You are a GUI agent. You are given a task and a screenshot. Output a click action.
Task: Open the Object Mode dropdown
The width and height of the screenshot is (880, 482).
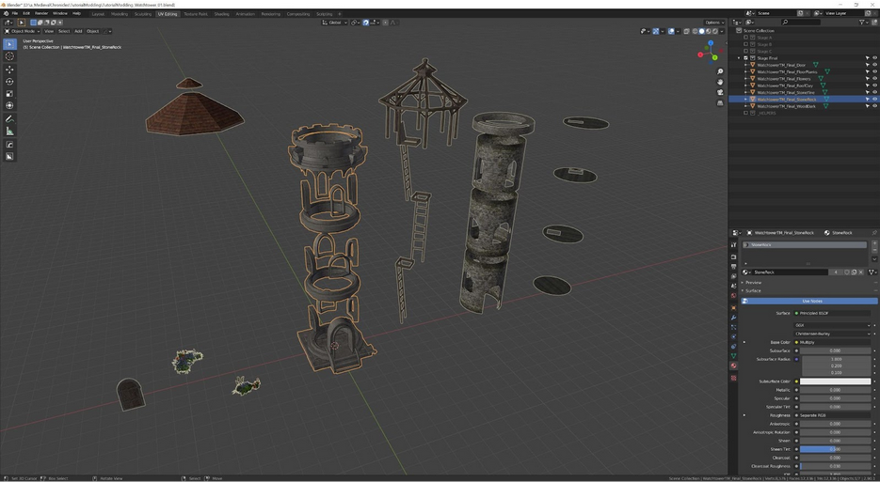click(x=23, y=31)
